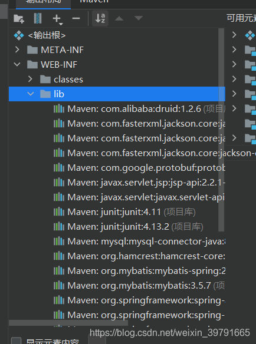Click the create archive toolbar icon
256x344 pixels.
[x=38, y=18]
